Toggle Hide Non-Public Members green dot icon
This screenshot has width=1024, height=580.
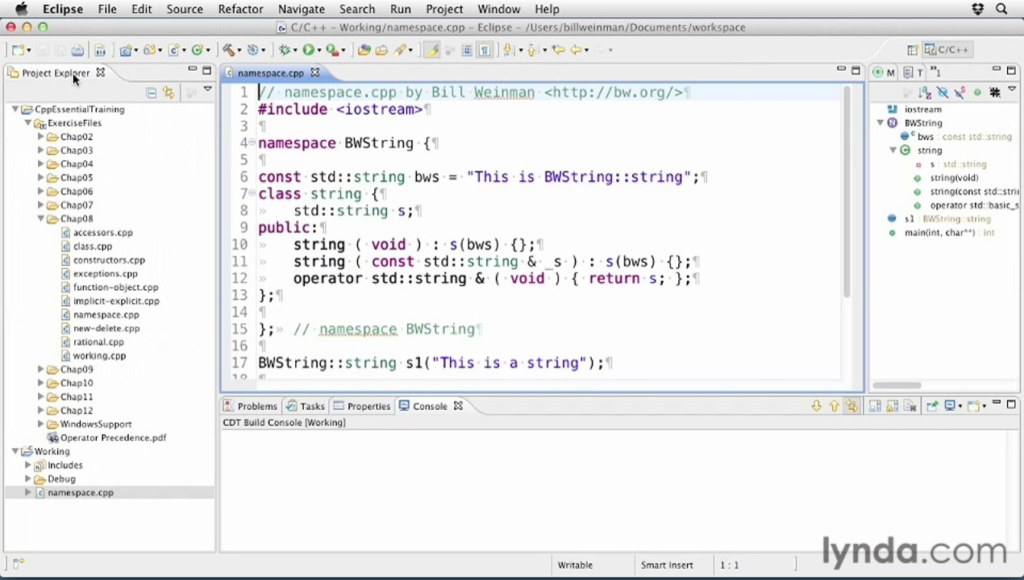coord(977,93)
